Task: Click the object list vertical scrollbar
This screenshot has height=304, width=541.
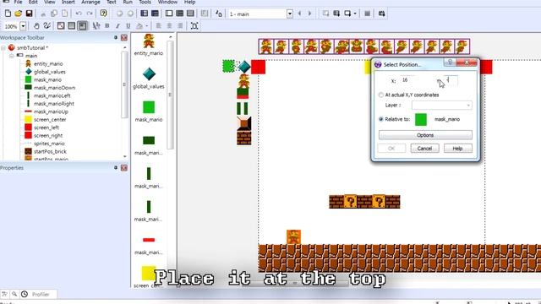Action: (x=170, y=95)
